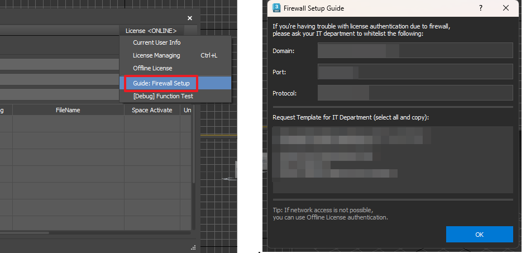Click the FileName column header
Image resolution: width=526 pixels, height=253 pixels.
click(x=68, y=110)
